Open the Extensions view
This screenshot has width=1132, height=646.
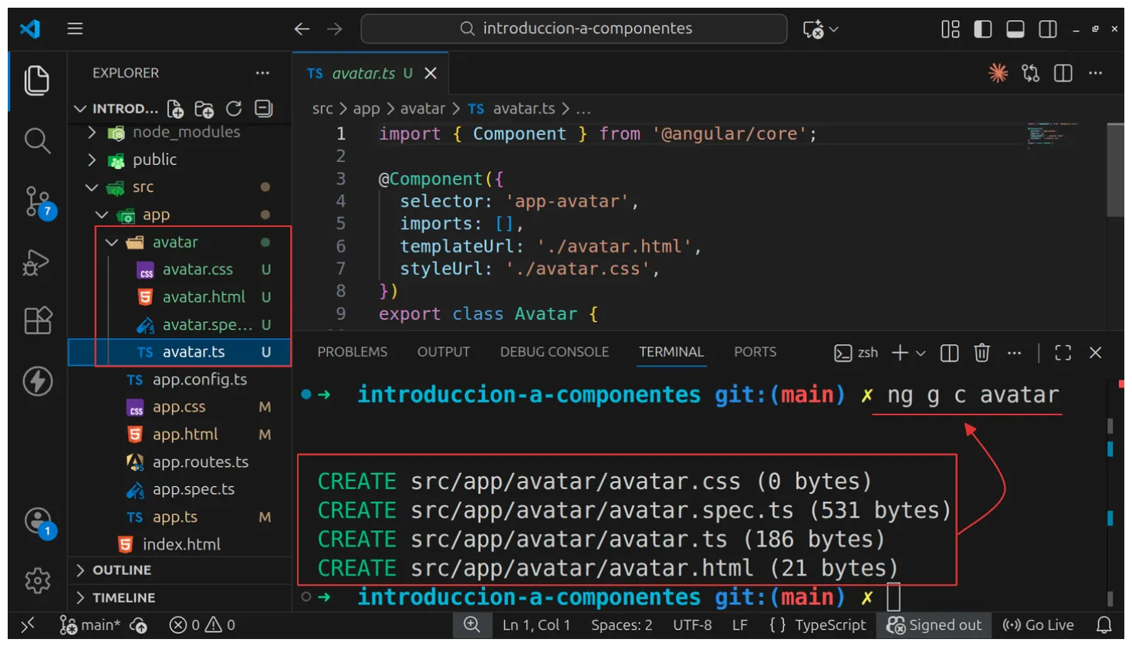click(37, 320)
